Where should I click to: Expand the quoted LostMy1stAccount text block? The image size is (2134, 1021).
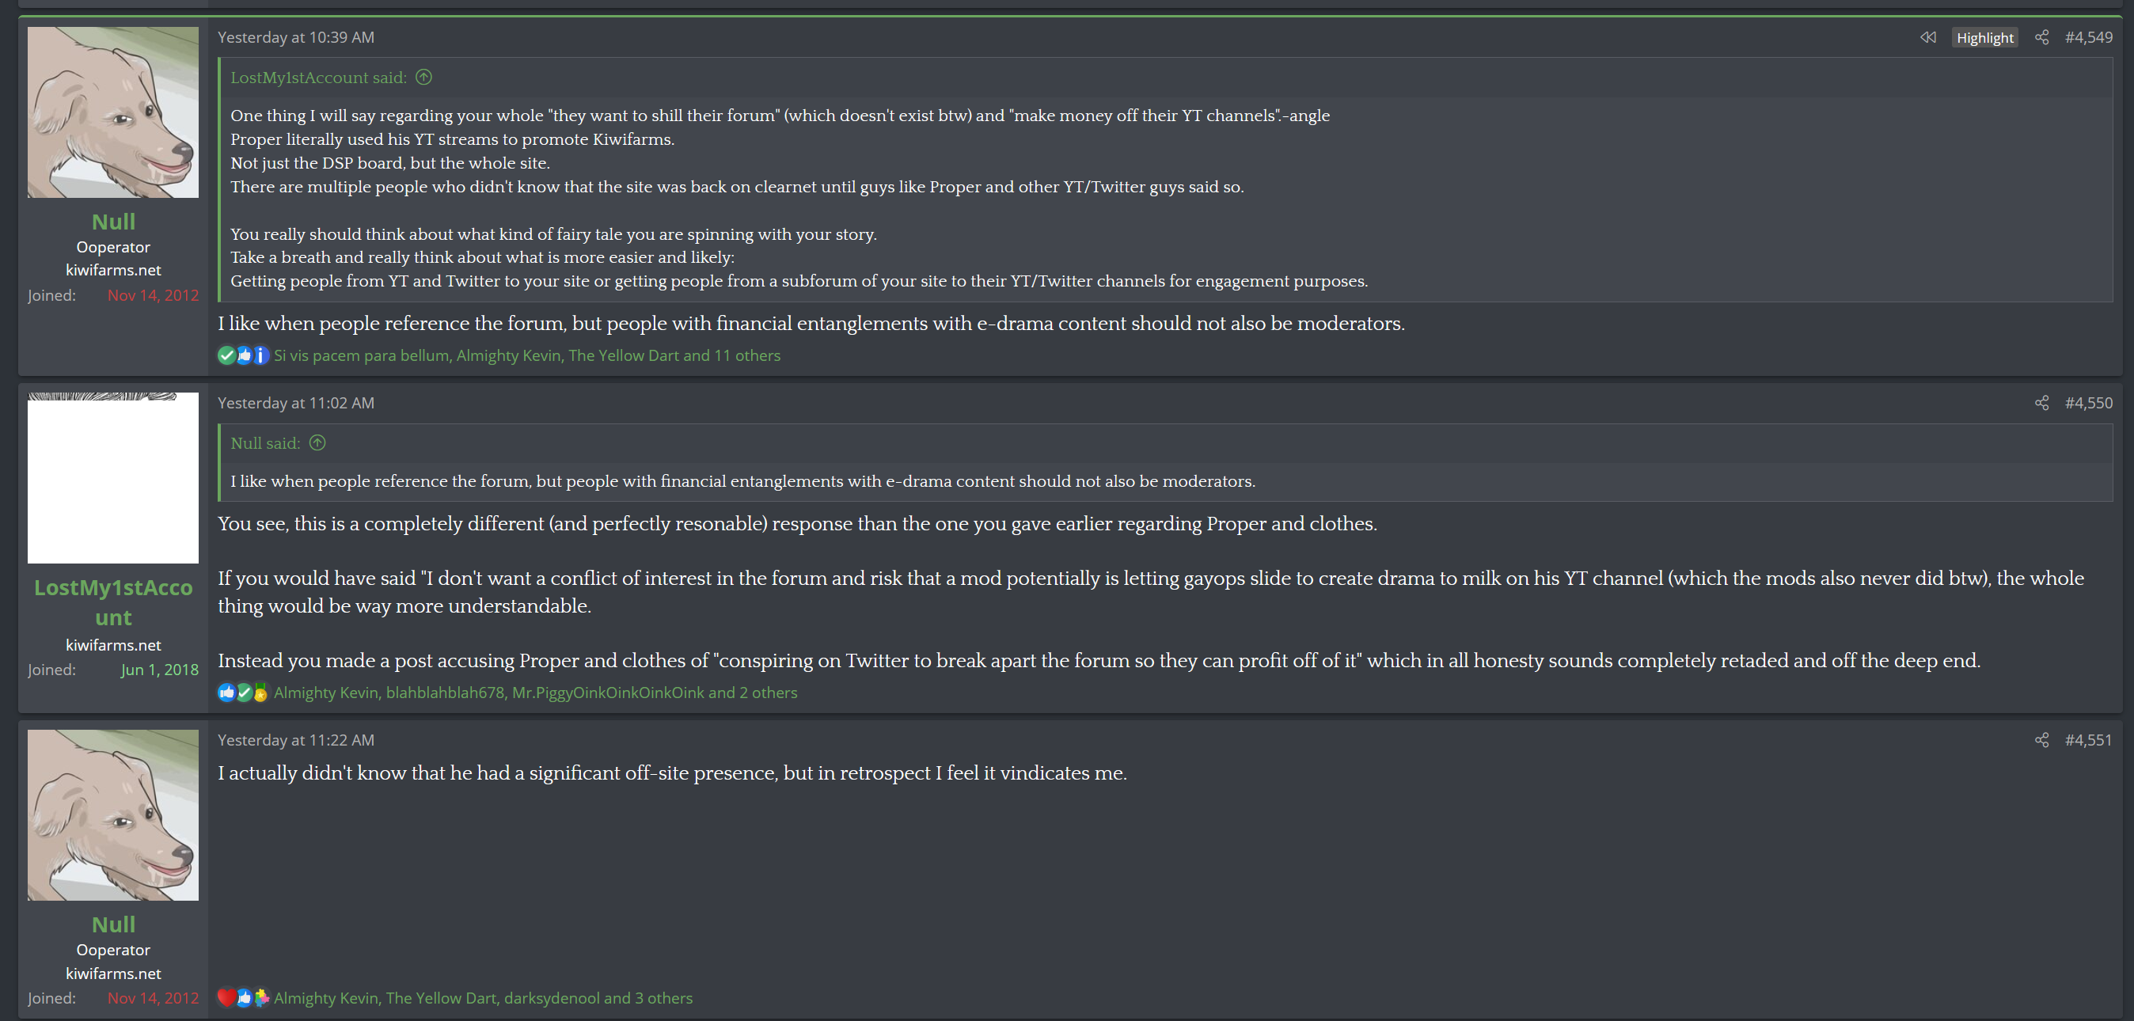click(x=1160, y=199)
